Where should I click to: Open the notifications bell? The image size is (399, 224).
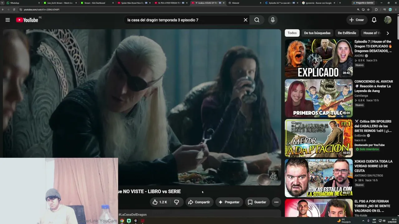coord(374,20)
